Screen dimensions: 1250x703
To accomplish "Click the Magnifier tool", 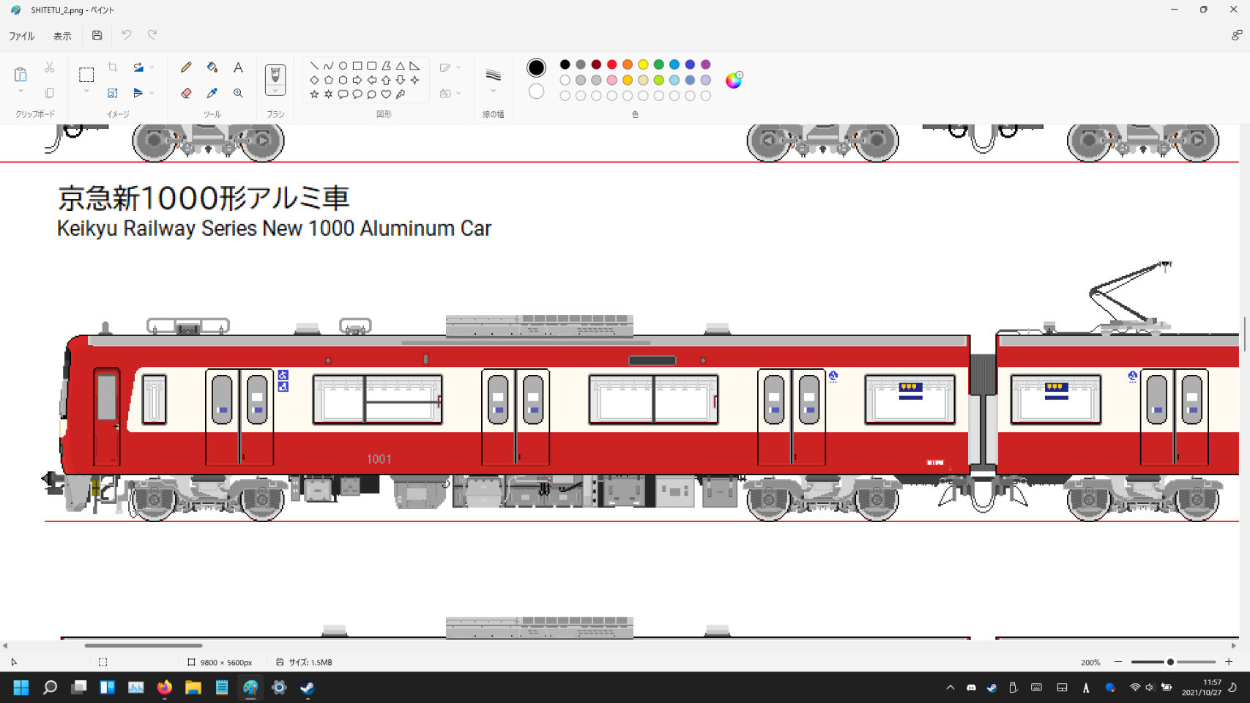I will coord(238,93).
